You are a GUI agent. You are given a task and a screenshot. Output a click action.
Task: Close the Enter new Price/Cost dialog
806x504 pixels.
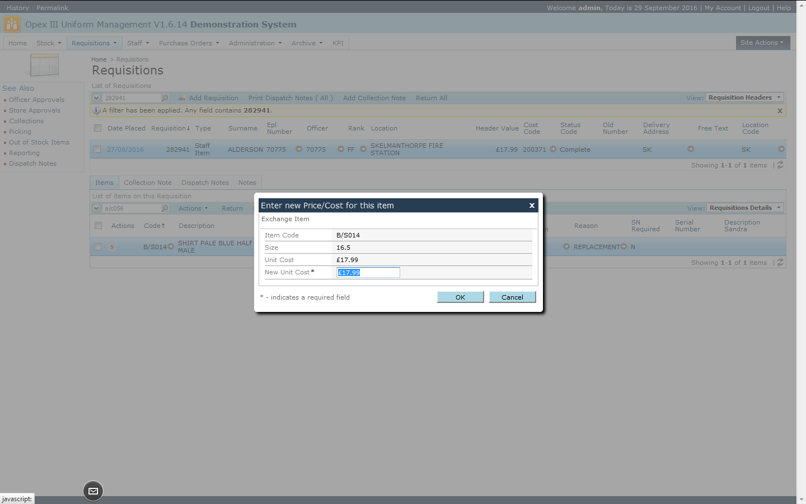click(532, 206)
